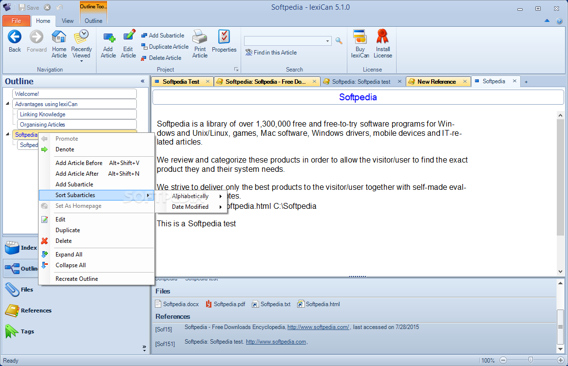This screenshot has height=366, width=568.
Task: Click Add Subarticle in the ribbon
Action: click(x=163, y=36)
